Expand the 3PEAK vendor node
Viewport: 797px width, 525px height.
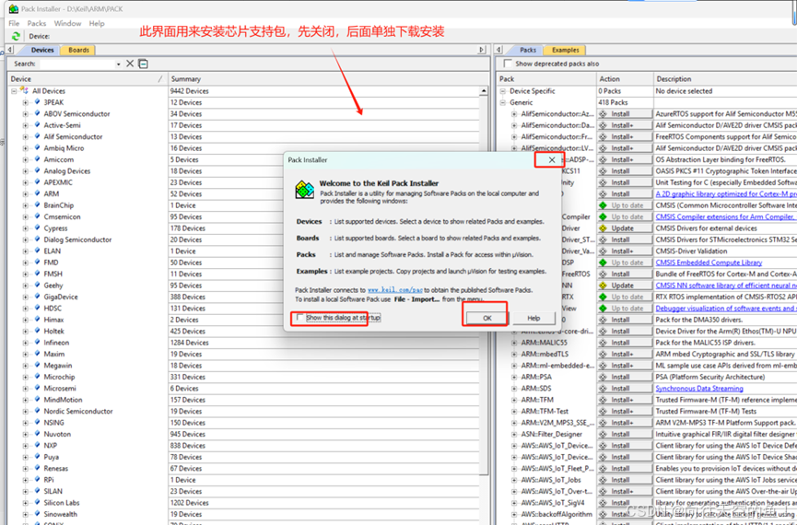(26, 102)
